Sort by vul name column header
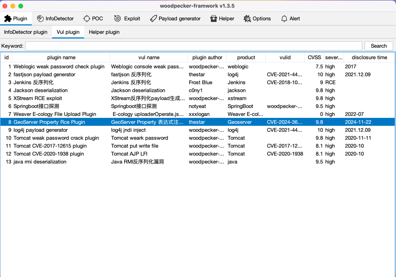Image resolution: width=396 pixels, height=277 pixels. point(149,57)
